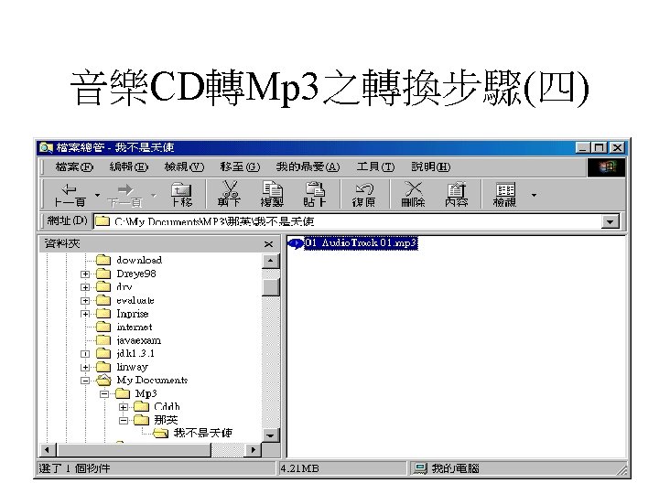Paste with the 貼上 clipboard icon
The height and width of the screenshot is (494, 659).
[314, 195]
